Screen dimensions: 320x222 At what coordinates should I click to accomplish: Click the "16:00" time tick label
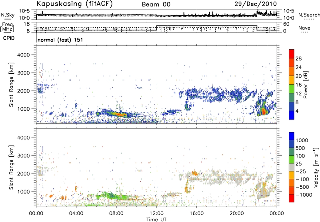point(196,214)
